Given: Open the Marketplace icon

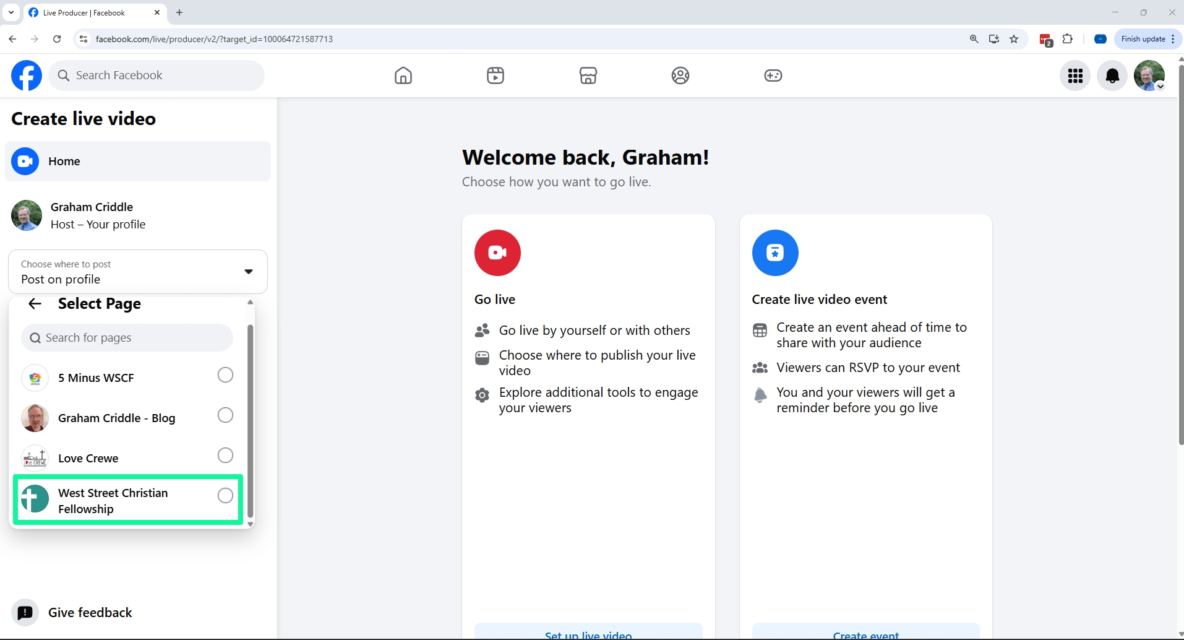Looking at the screenshot, I should tap(588, 76).
